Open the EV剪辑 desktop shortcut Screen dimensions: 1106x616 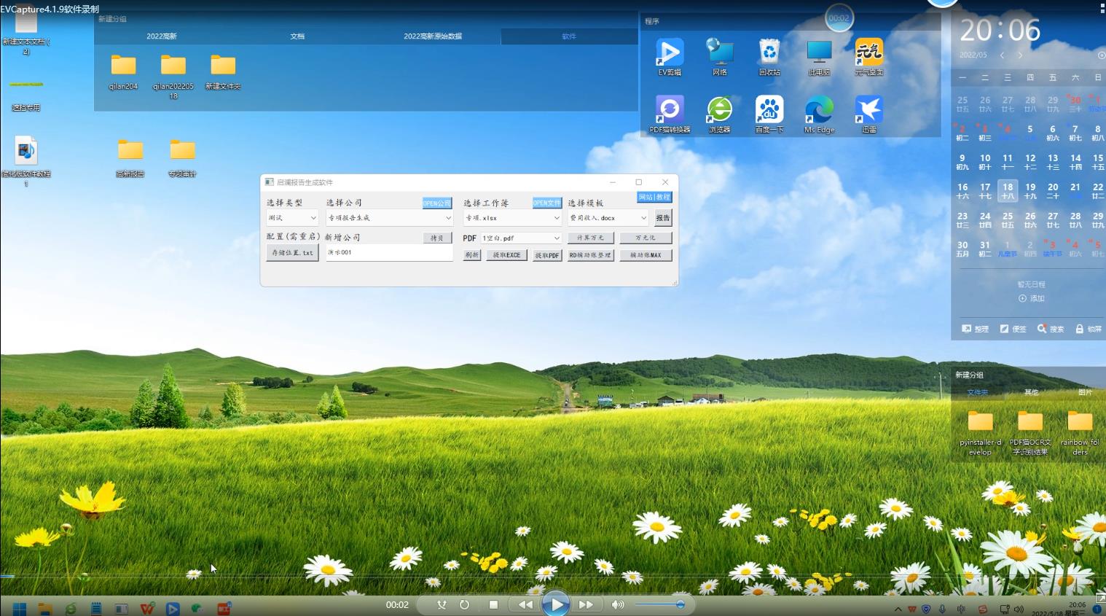click(x=669, y=54)
